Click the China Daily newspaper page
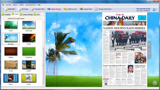 click(125, 50)
